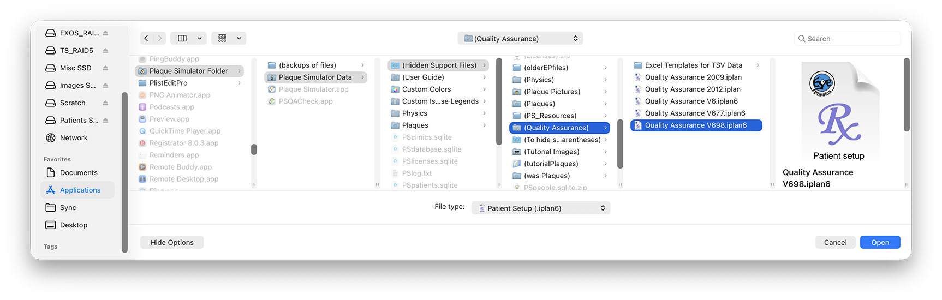Expand the Custom Is...se Legends folder
Screen dimensions: 942x300
(x=484, y=101)
